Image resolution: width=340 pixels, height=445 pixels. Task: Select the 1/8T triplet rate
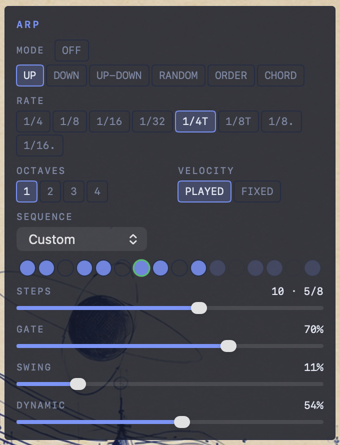(x=238, y=121)
